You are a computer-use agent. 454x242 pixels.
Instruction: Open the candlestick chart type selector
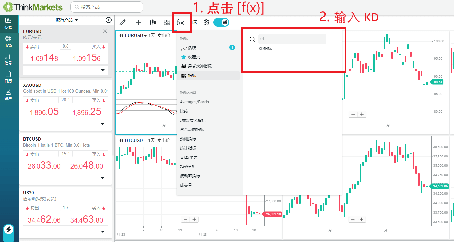[x=153, y=22]
